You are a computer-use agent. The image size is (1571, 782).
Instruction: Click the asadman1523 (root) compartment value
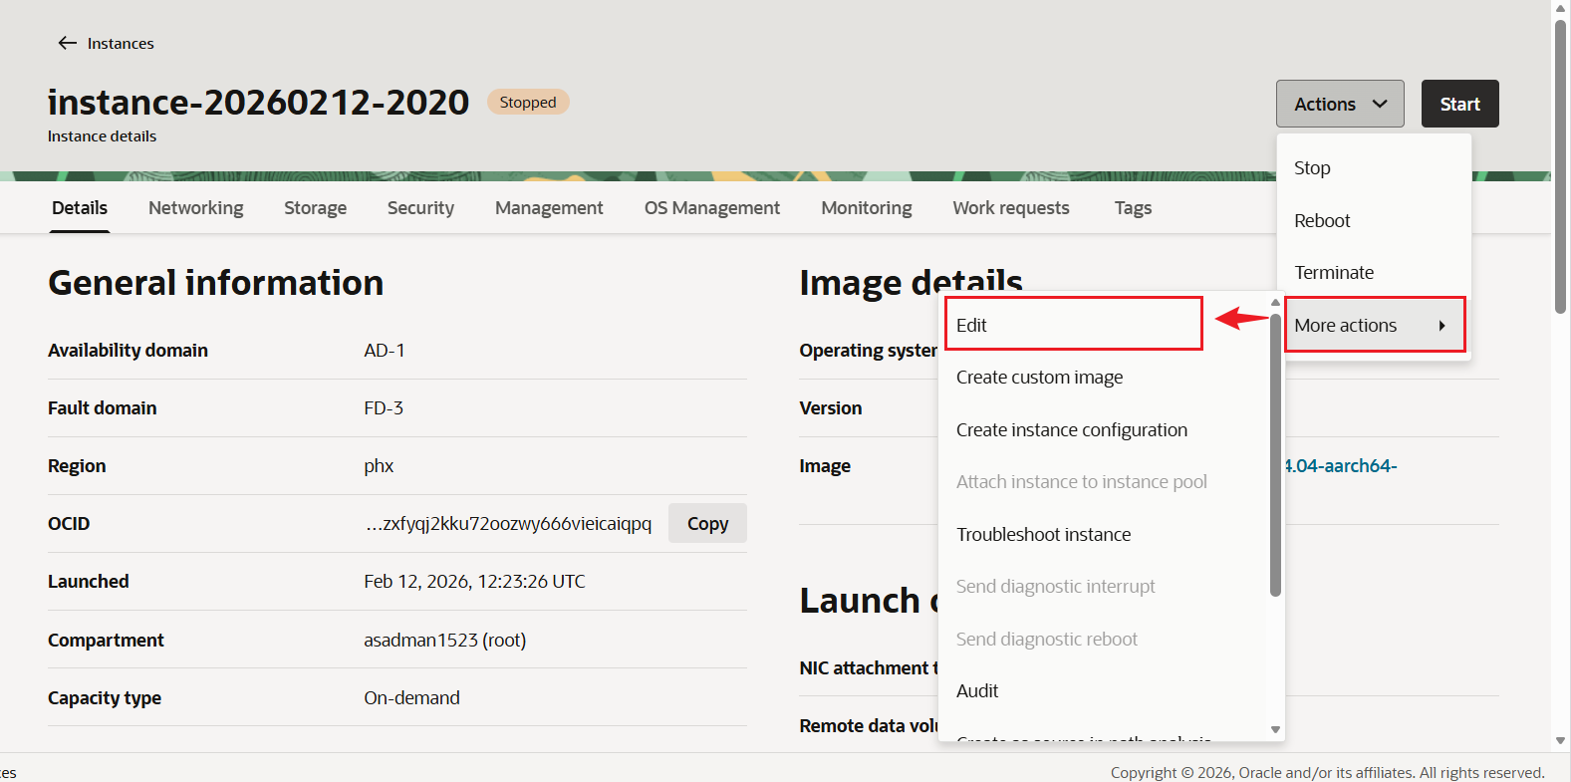coord(444,640)
